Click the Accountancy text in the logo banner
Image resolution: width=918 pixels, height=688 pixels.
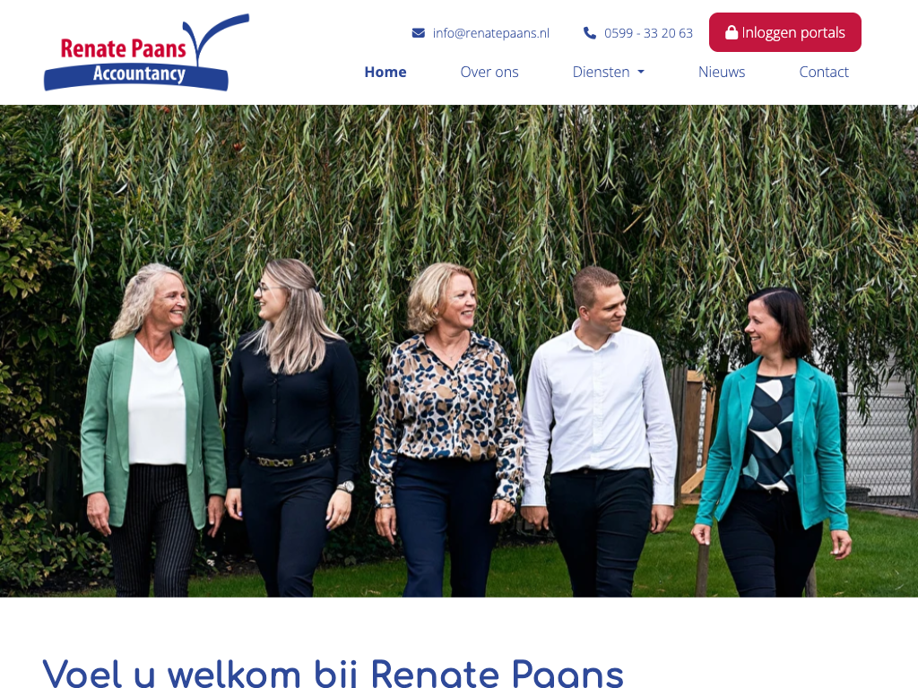coord(139,73)
